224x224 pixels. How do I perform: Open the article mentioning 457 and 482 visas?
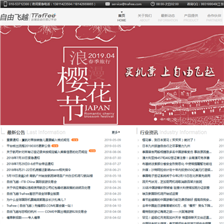(175, 158)
